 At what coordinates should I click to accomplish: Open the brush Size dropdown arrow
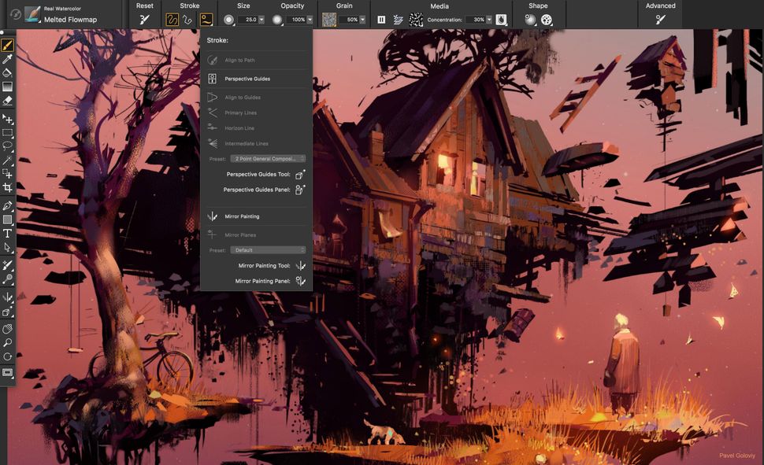pos(262,20)
